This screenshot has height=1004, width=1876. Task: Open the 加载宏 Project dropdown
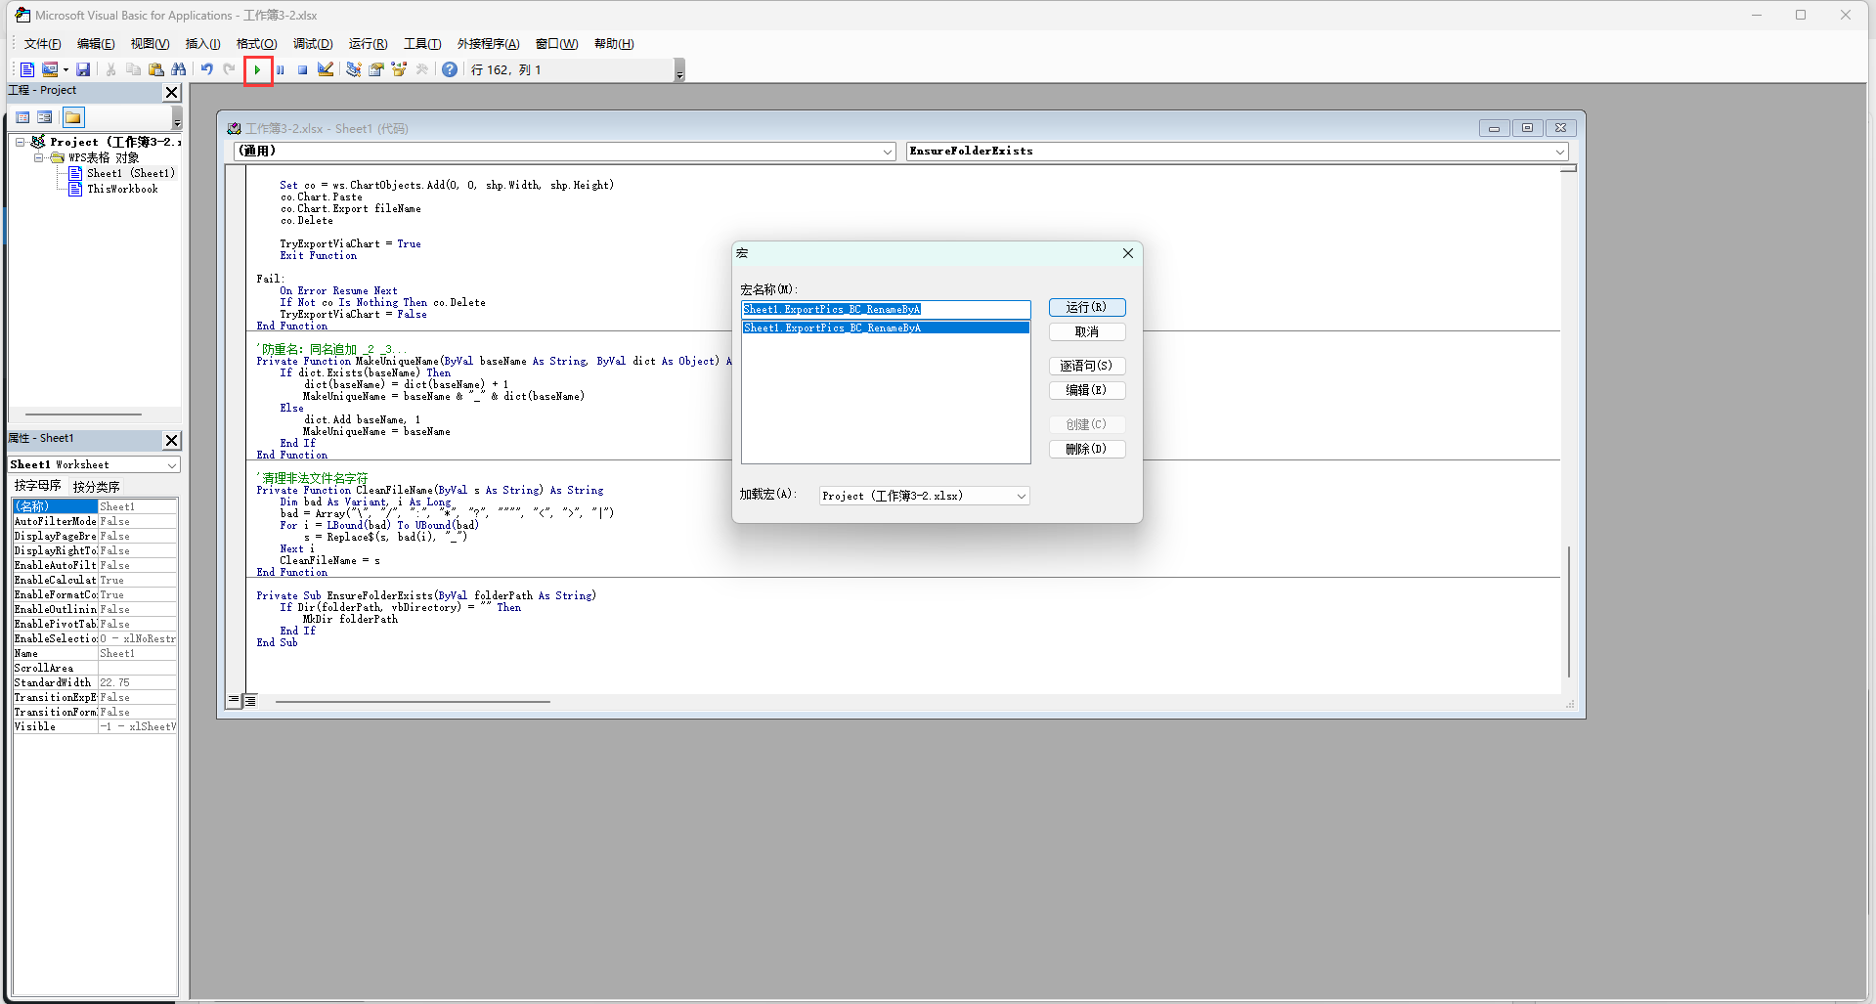pos(1021,497)
